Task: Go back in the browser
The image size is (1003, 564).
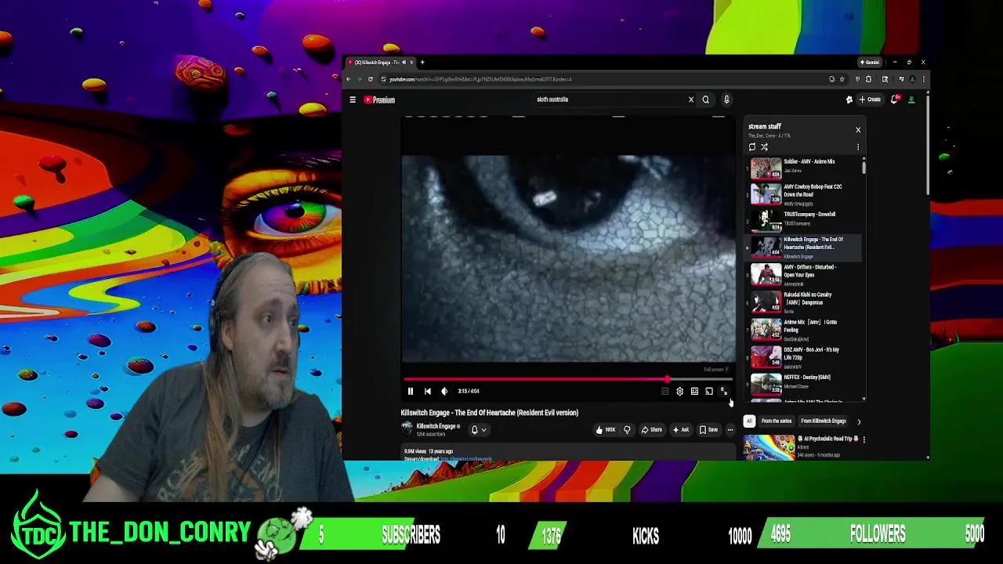Action: point(349,79)
